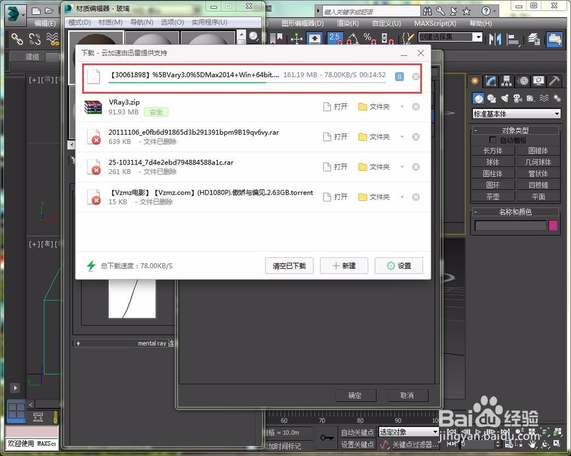
Task: Collapse the 名称和颜色 rollout
Action: click(515, 212)
